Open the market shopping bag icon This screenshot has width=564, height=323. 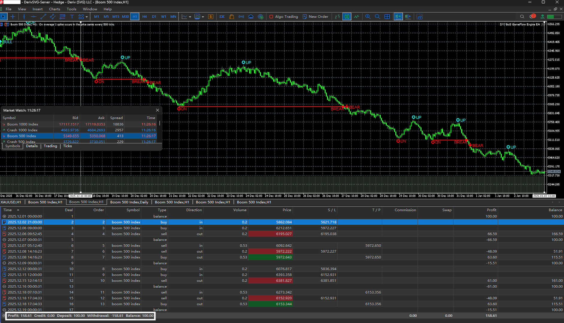click(x=232, y=17)
